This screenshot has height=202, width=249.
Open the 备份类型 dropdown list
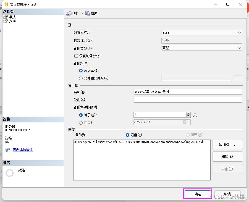239,48
